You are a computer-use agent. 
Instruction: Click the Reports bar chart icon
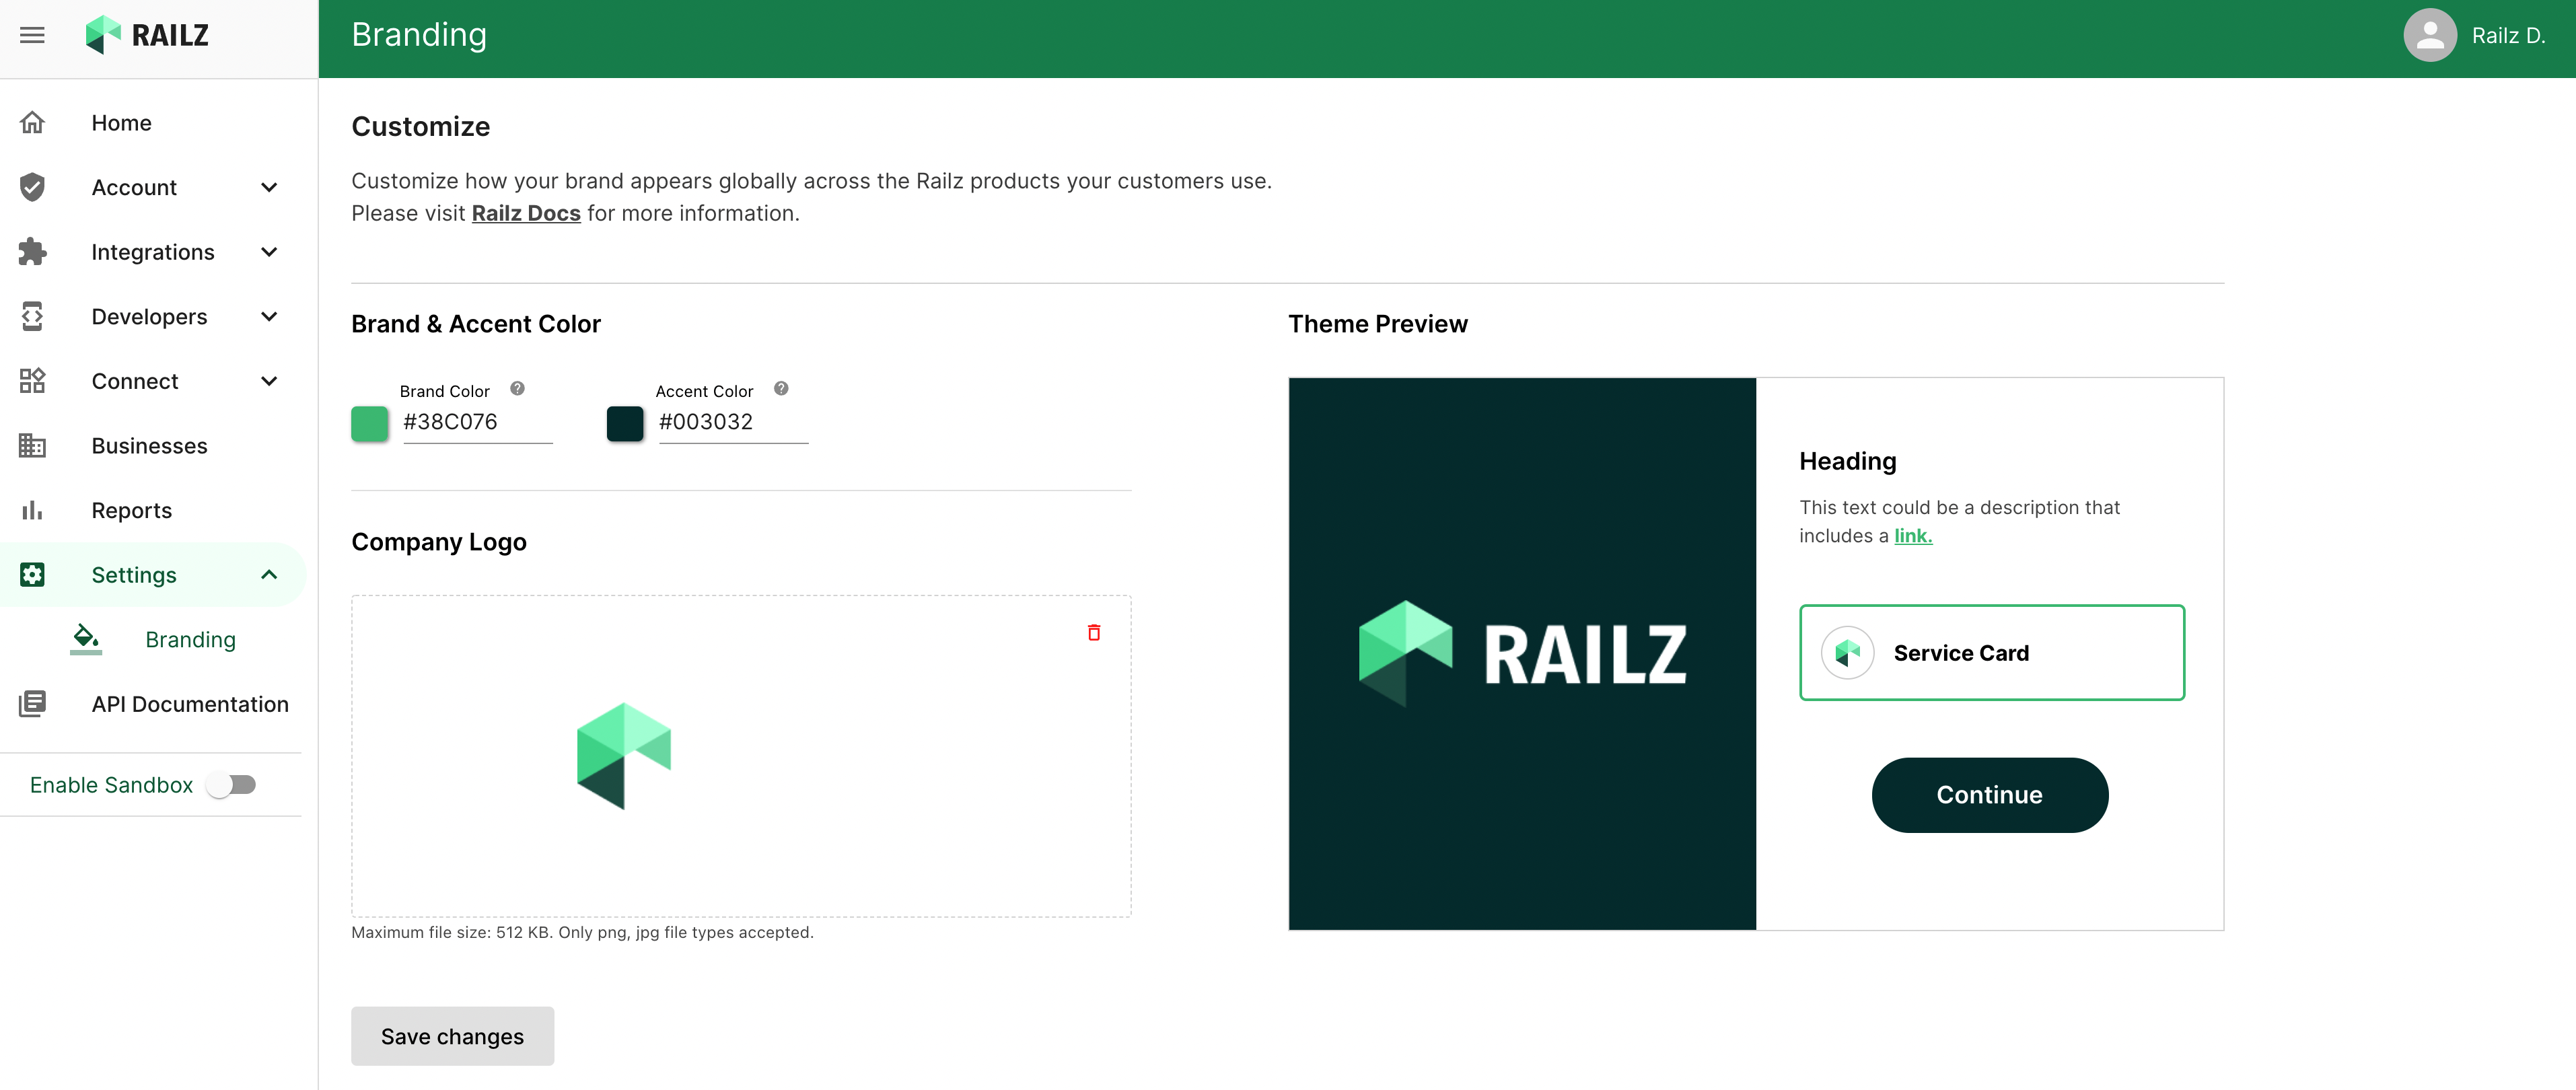(32, 510)
